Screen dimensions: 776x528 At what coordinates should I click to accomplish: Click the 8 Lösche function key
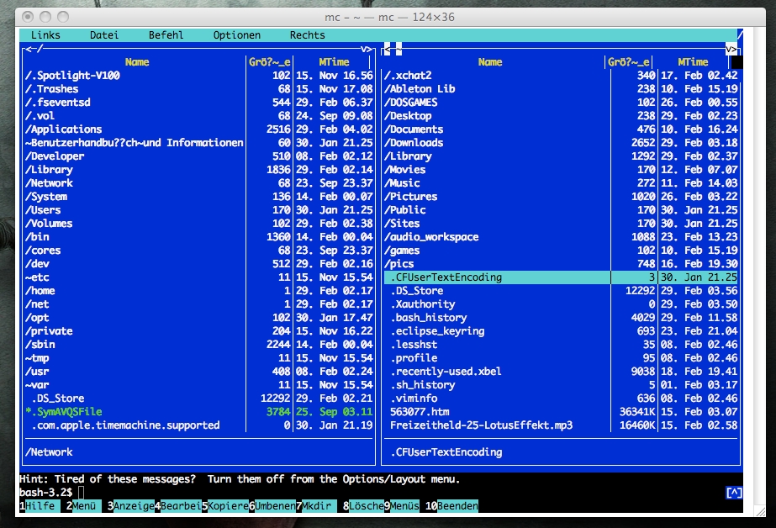[366, 506]
